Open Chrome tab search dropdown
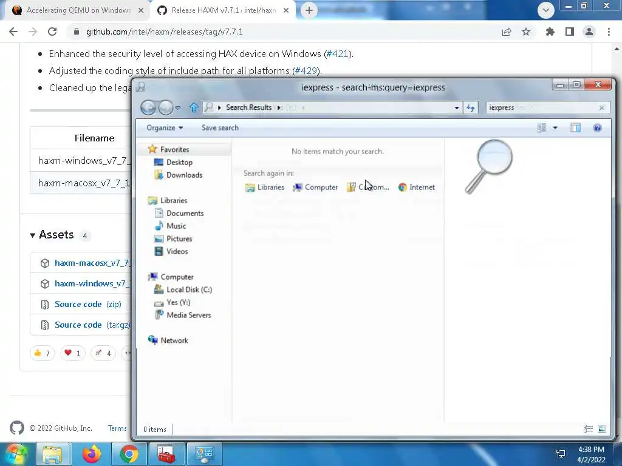The image size is (622, 466). click(x=546, y=10)
